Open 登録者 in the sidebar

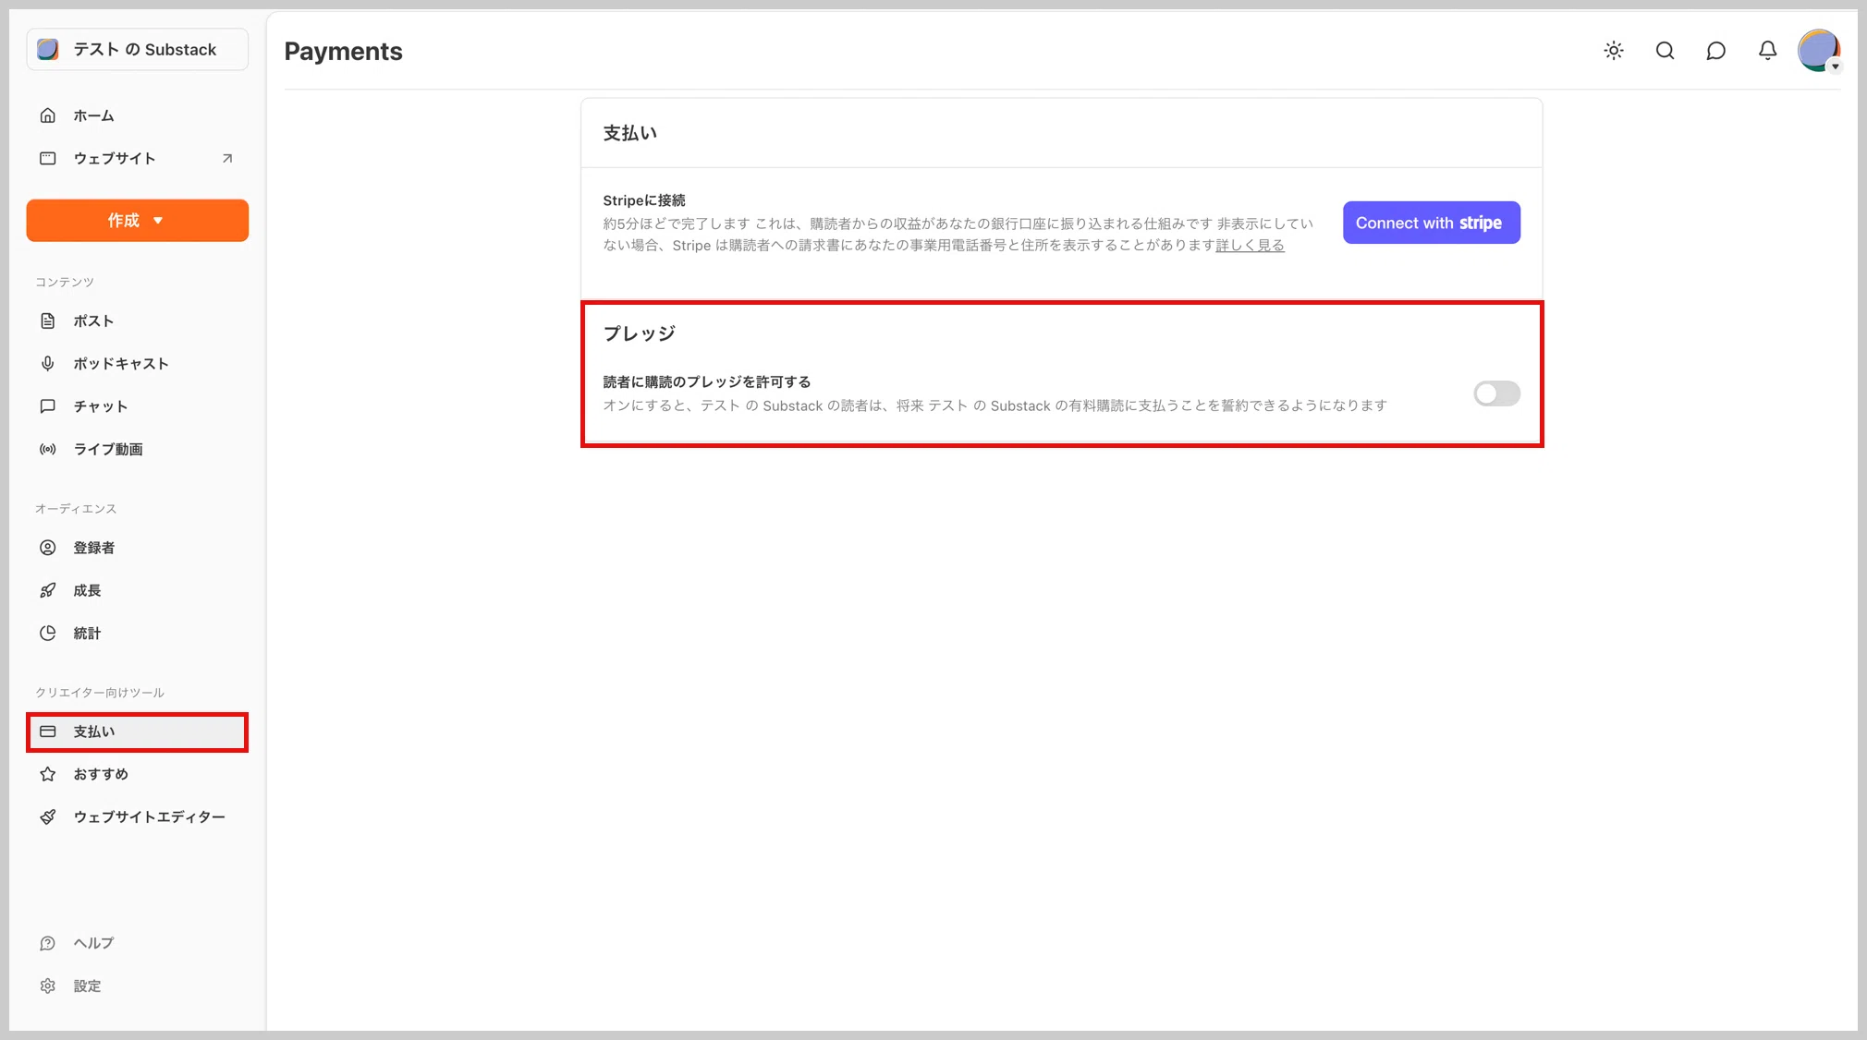pyautogui.click(x=138, y=548)
